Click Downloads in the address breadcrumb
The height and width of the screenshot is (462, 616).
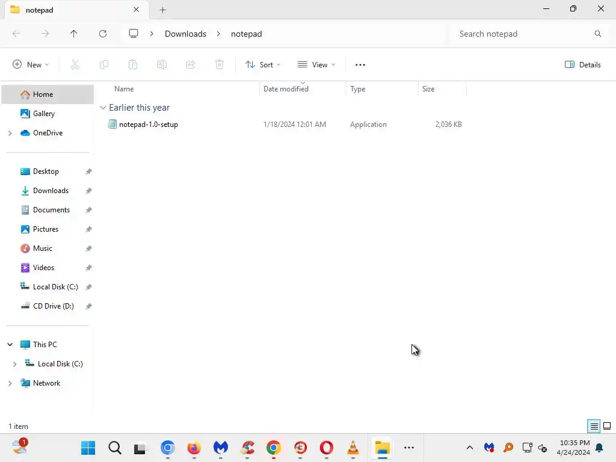point(185,34)
